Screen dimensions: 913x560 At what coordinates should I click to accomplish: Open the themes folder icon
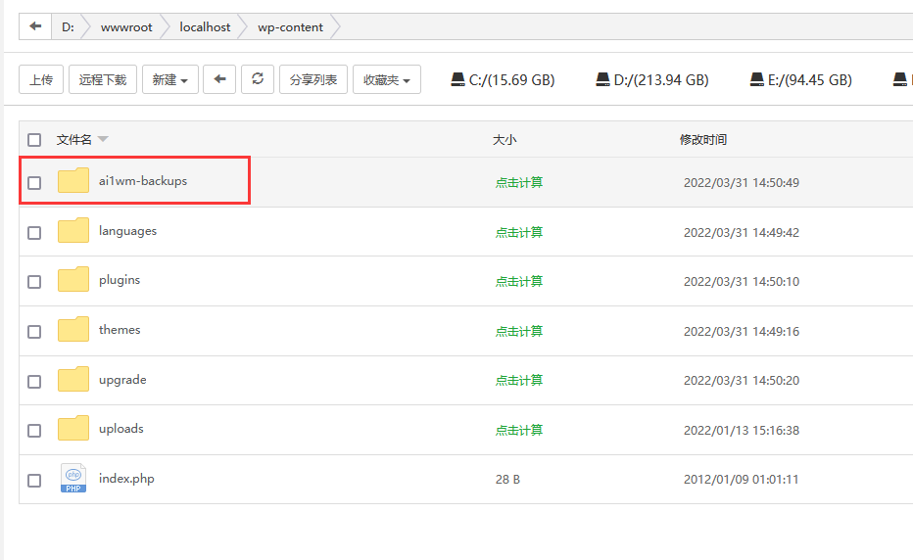73,330
